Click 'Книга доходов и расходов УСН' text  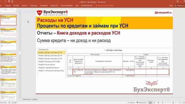pos(88,33)
